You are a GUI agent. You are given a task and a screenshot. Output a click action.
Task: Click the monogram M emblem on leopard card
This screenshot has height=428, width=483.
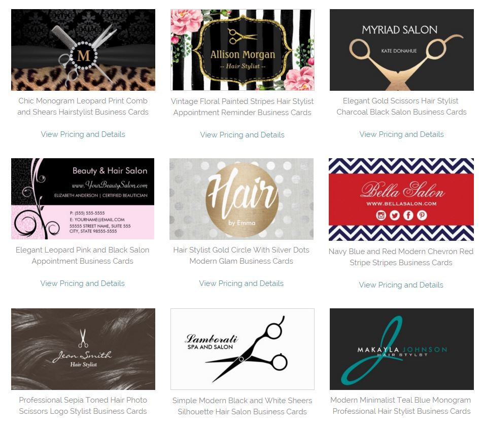84,56
